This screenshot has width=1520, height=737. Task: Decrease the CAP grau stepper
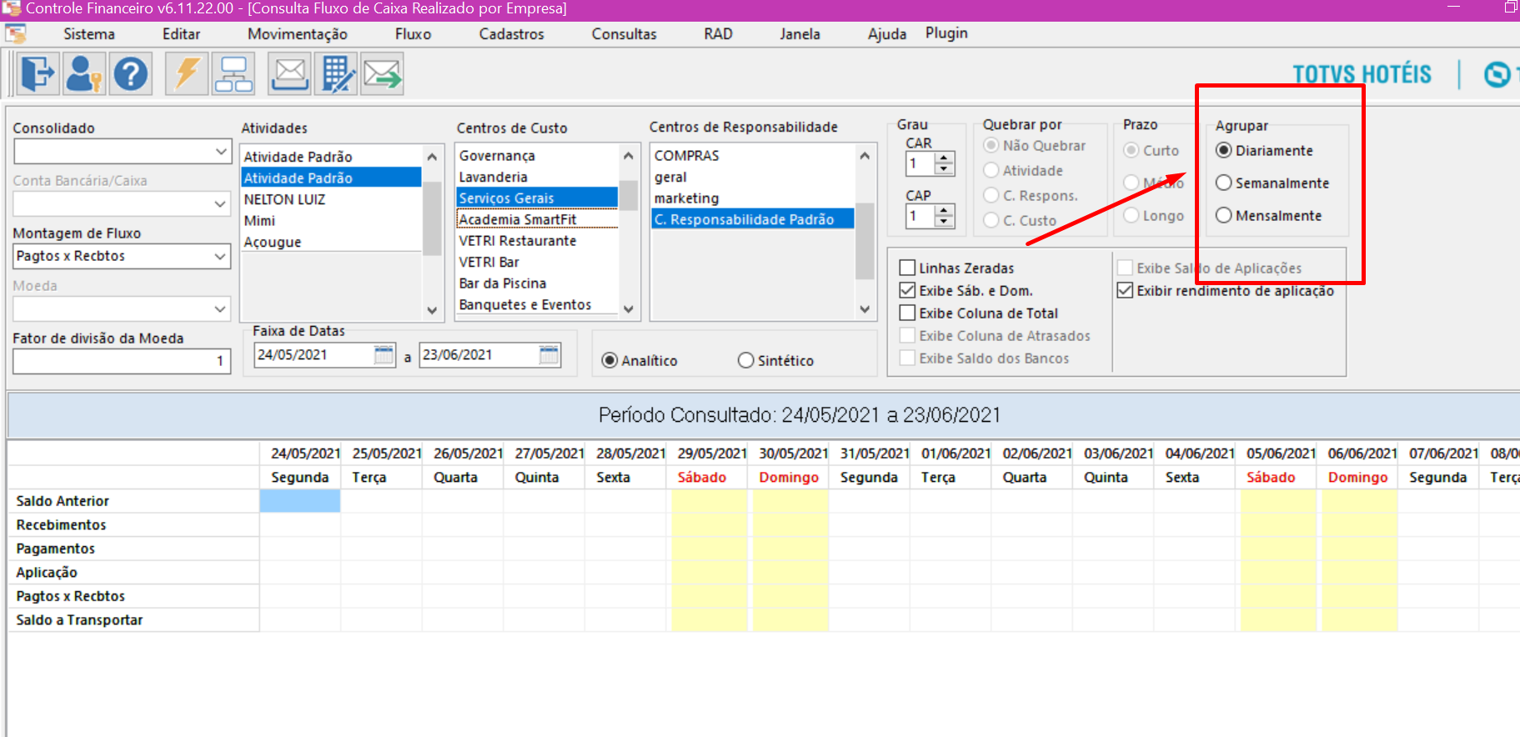point(944,222)
